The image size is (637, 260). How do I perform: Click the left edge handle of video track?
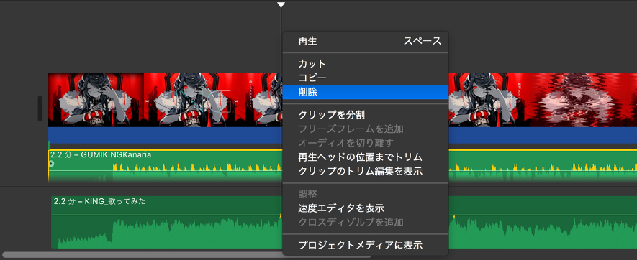(x=40, y=108)
